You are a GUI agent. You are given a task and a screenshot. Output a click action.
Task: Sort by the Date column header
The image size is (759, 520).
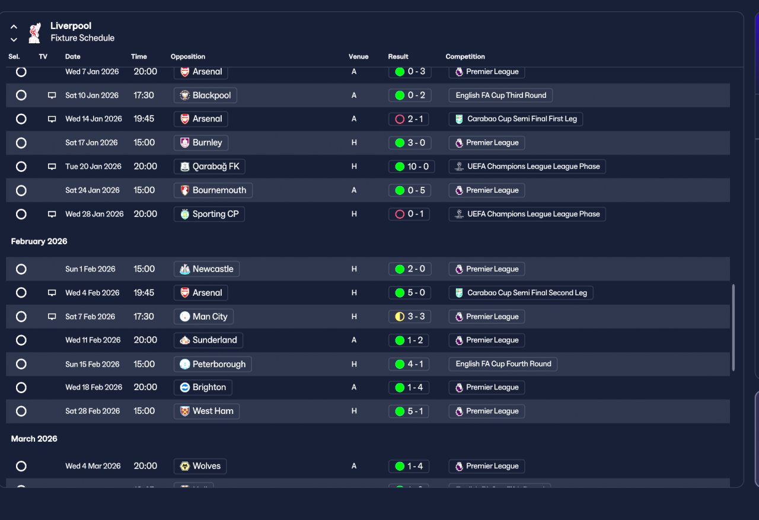(73, 57)
